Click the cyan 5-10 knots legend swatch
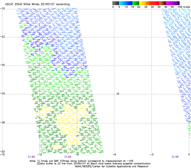The height and width of the screenshot is (168, 191). pyautogui.click(x=122, y=3)
